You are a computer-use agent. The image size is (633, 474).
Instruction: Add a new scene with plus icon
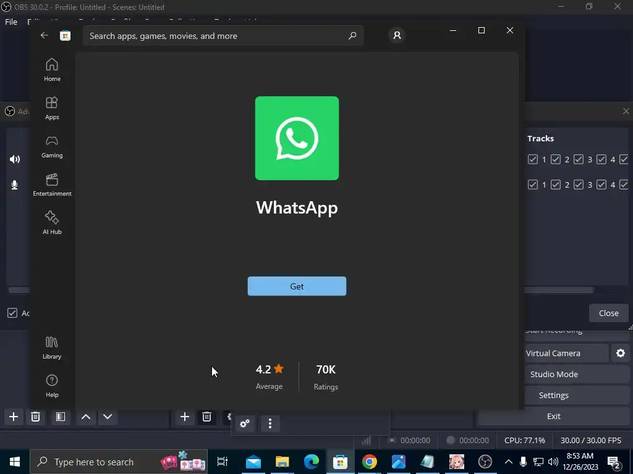click(x=14, y=417)
